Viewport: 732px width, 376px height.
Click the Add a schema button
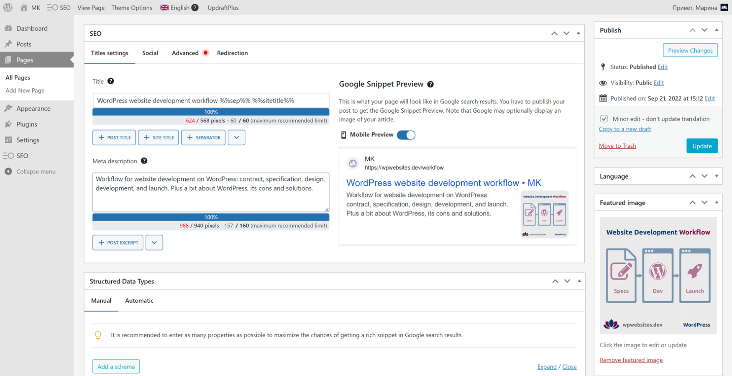pyautogui.click(x=116, y=366)
